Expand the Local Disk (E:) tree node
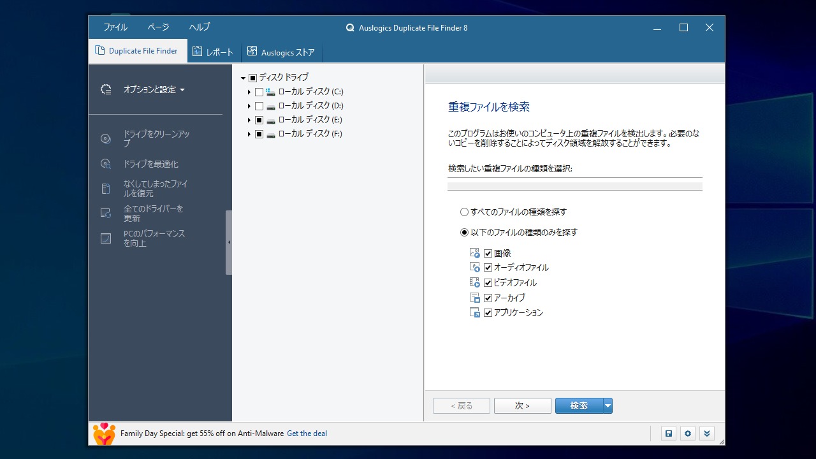The height and width of the screenshot is (459, 816). pos(249,120)
